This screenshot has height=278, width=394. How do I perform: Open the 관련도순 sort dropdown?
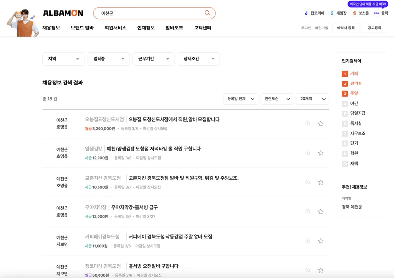click(x=277, y=99)
